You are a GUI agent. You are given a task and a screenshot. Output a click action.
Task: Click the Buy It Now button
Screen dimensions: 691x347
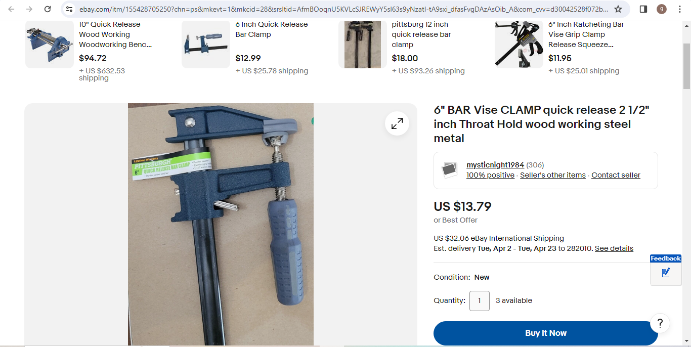coord(546,333)
